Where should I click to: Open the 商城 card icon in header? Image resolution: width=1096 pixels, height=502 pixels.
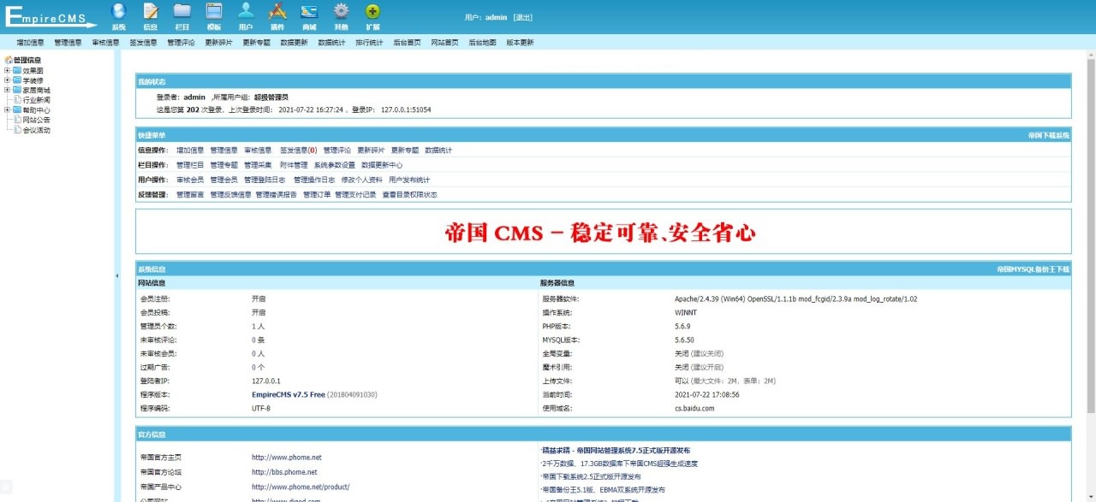click(x=309, y=11)
